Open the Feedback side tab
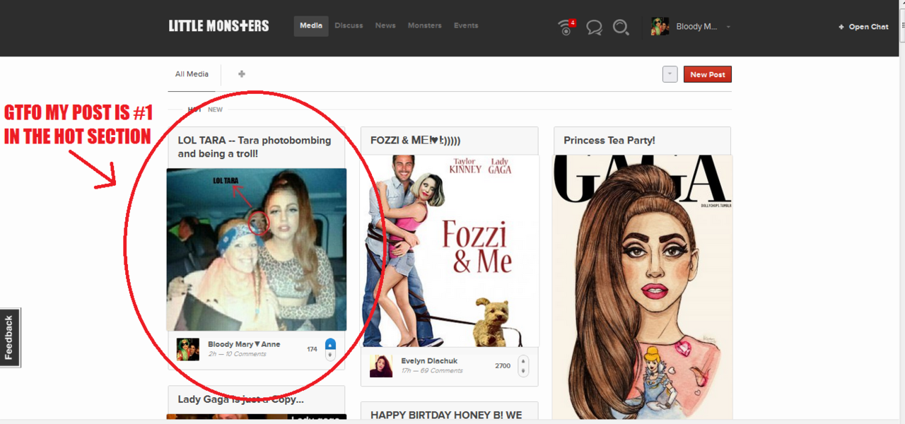 tap(10, 338)
